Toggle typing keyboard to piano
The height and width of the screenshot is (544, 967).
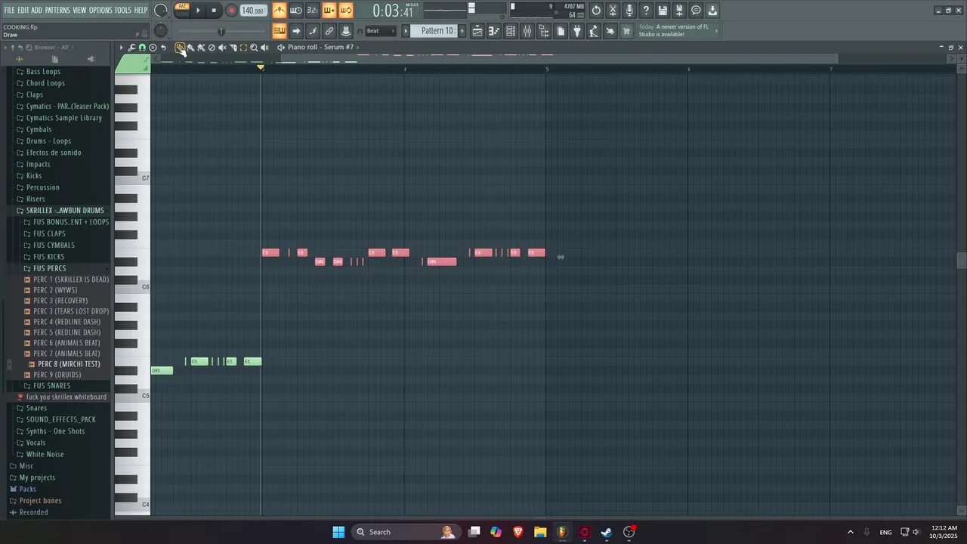[x=280, y=31]
